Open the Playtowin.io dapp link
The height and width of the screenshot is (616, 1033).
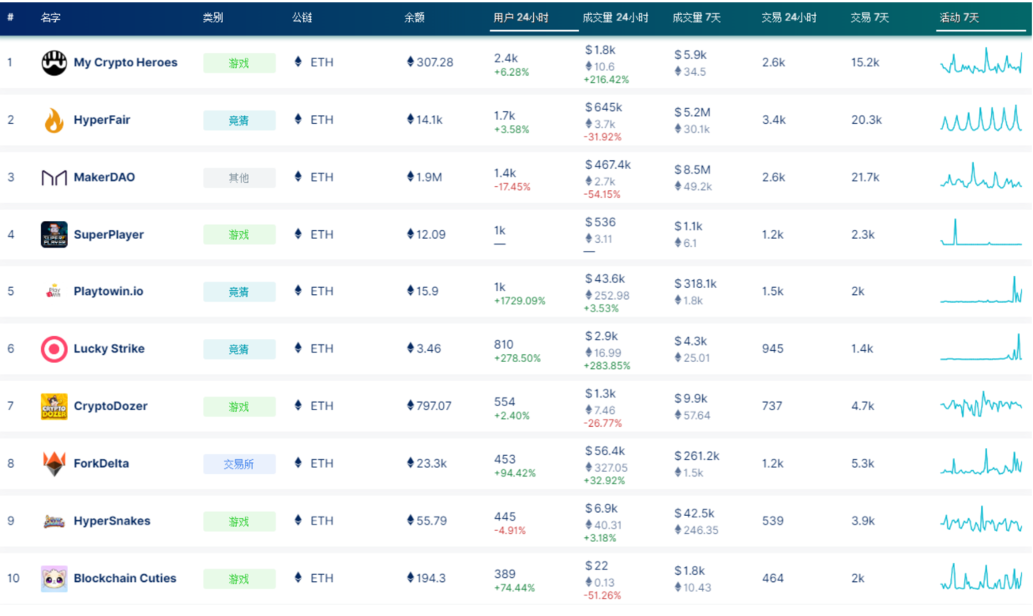pyautogui.click(x=109, y=291)
